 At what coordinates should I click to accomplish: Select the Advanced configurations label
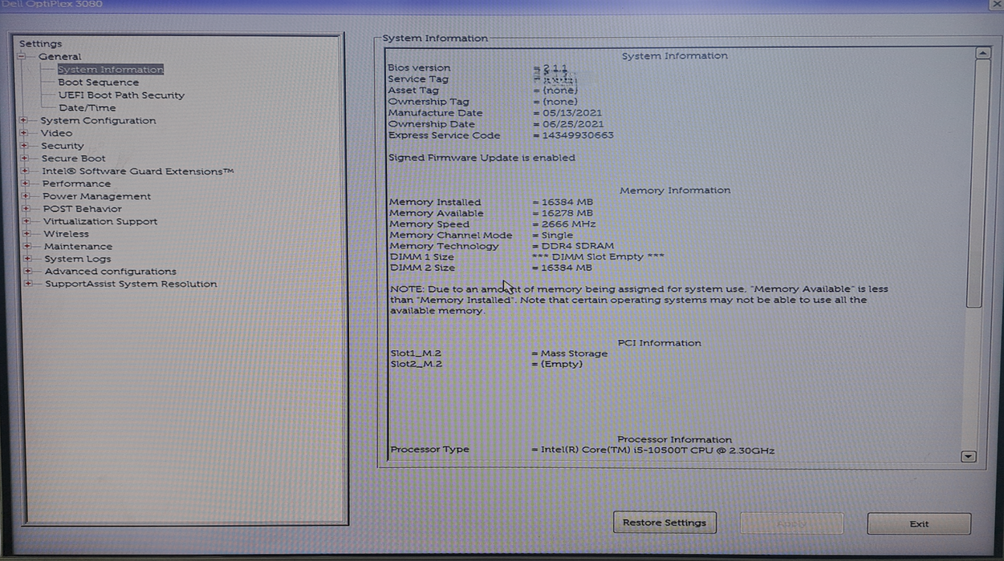110,271
